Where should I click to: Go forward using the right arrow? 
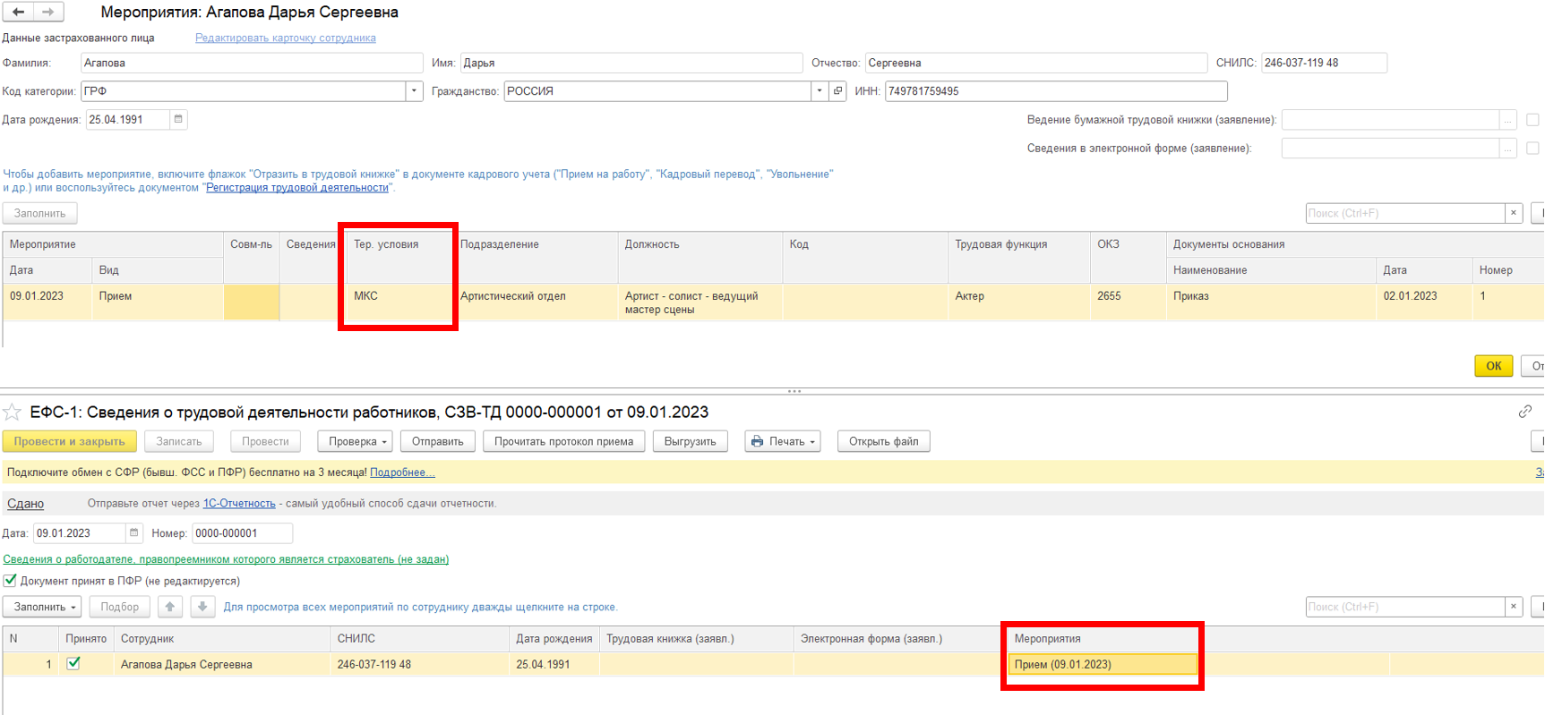click(47, 12)
